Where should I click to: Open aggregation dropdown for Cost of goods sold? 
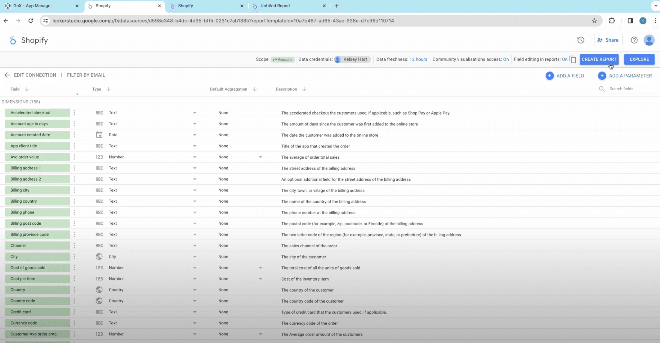(260, 268)
